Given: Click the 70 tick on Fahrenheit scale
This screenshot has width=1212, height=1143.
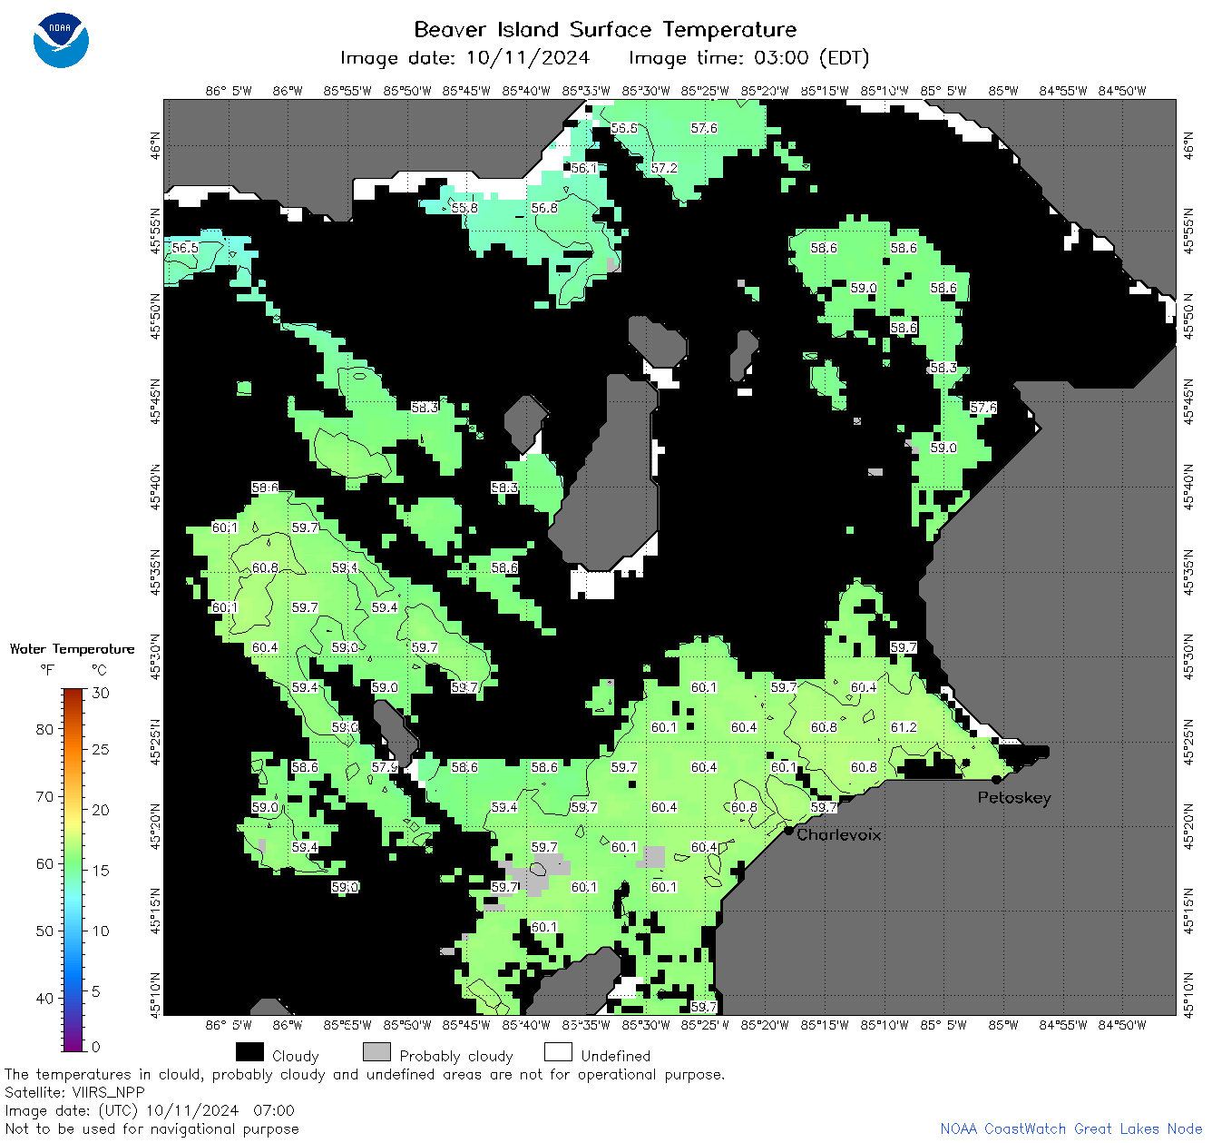Looking at the screenshot, I should [x=44, y=796].
